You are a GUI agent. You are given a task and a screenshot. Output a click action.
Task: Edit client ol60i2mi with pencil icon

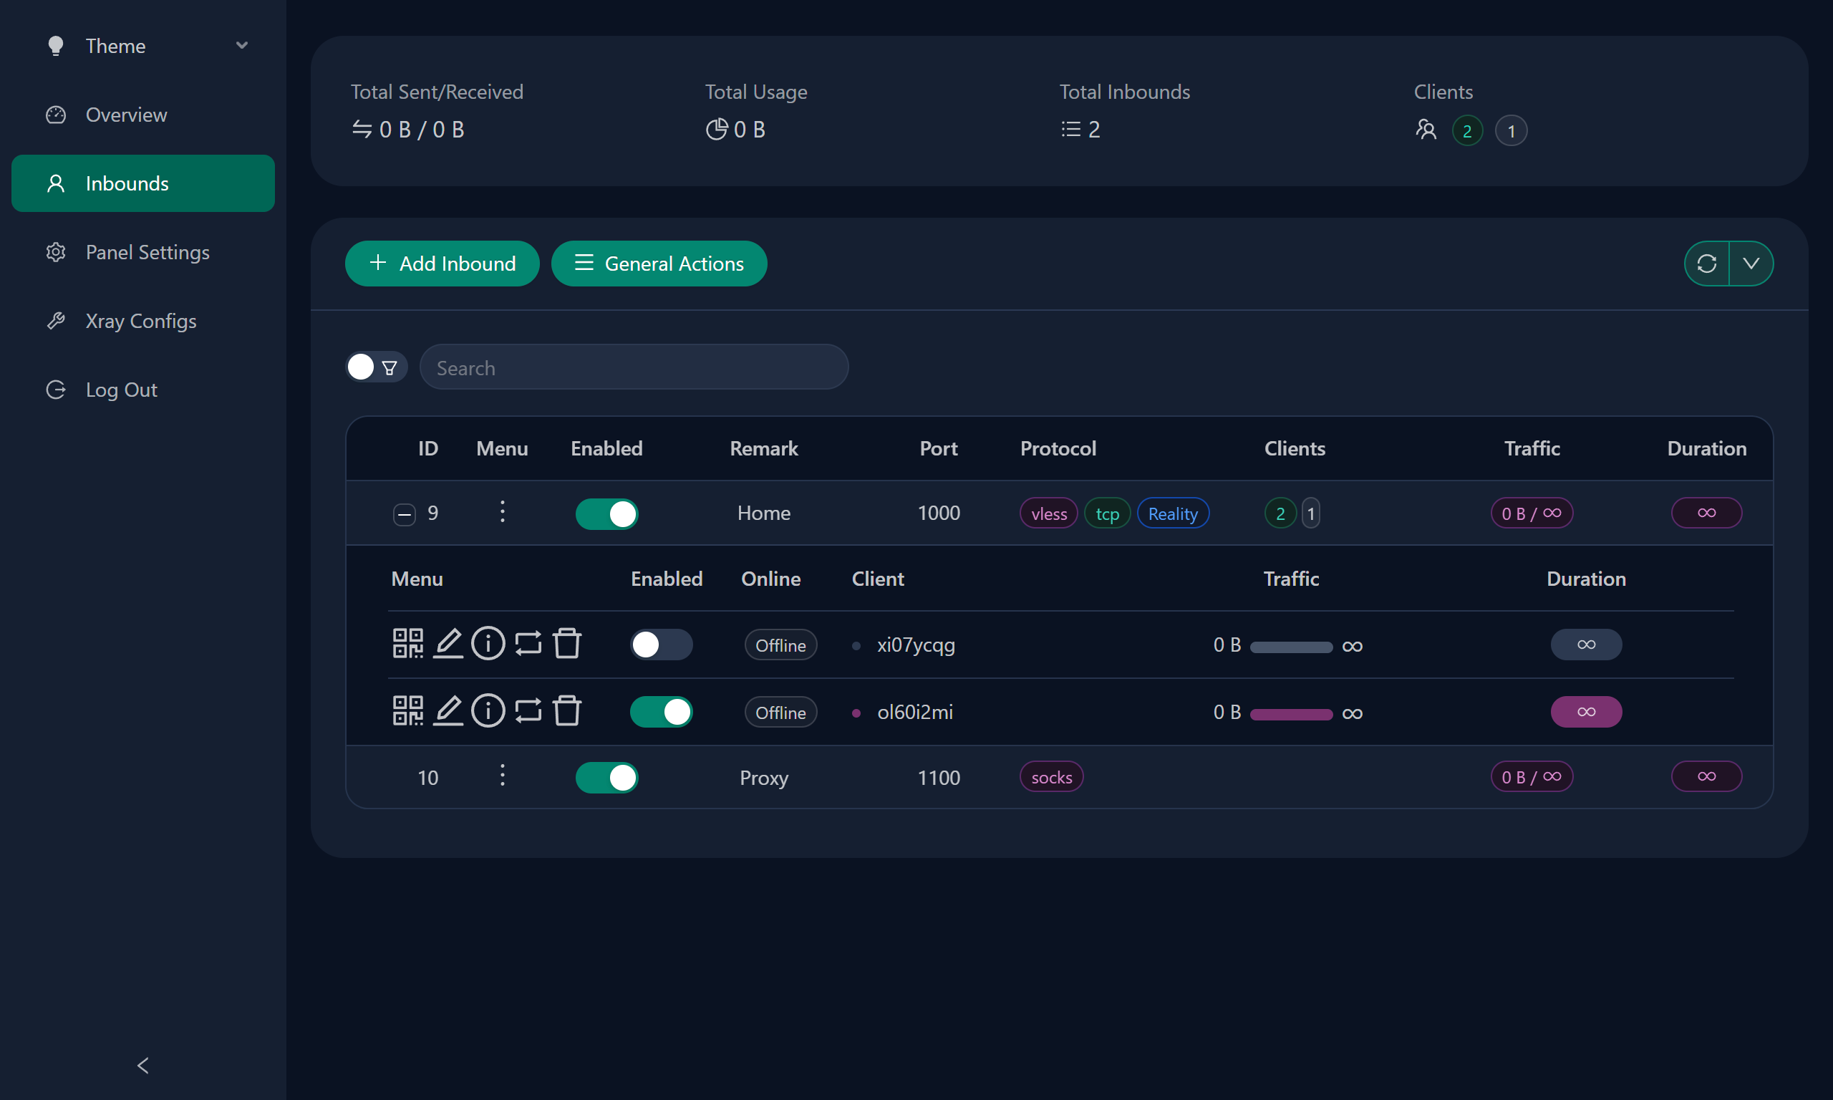point(448,711)
